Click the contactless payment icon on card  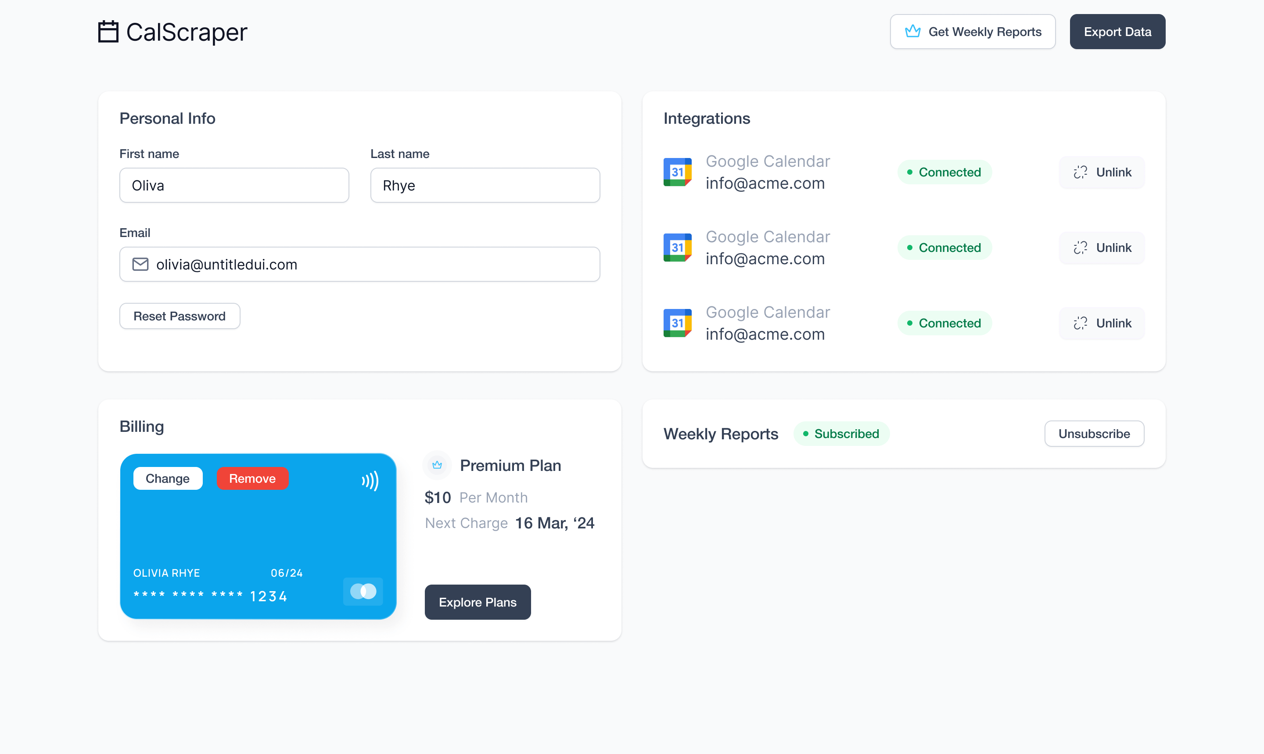(370, 481)
